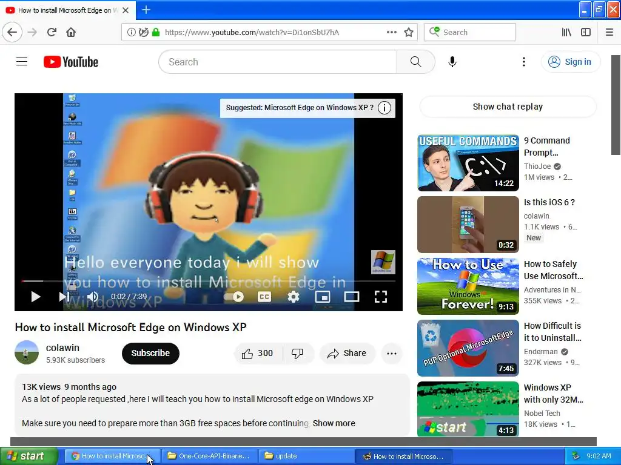Image resolution: width=621 pixels, height=465 pixels.
Task: Click the tracking protection shield icon
Action: click(143, 33)
